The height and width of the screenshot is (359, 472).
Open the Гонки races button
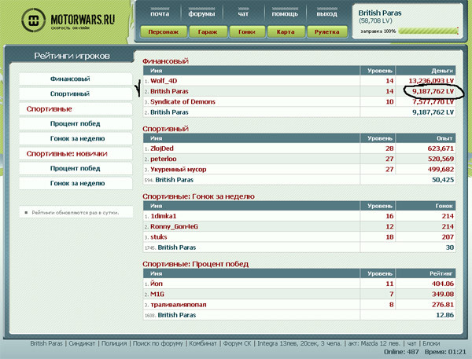[247, 31]
